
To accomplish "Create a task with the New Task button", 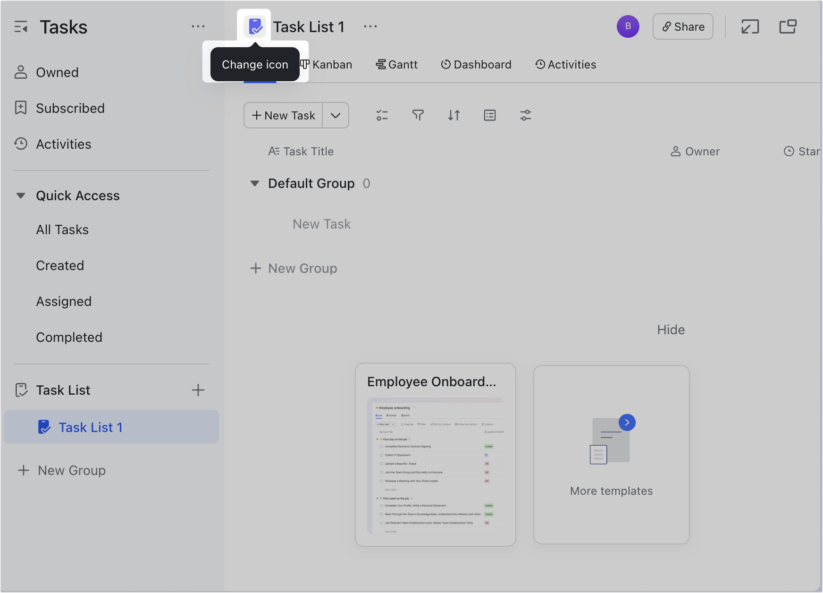I will (x=283, y=115).
